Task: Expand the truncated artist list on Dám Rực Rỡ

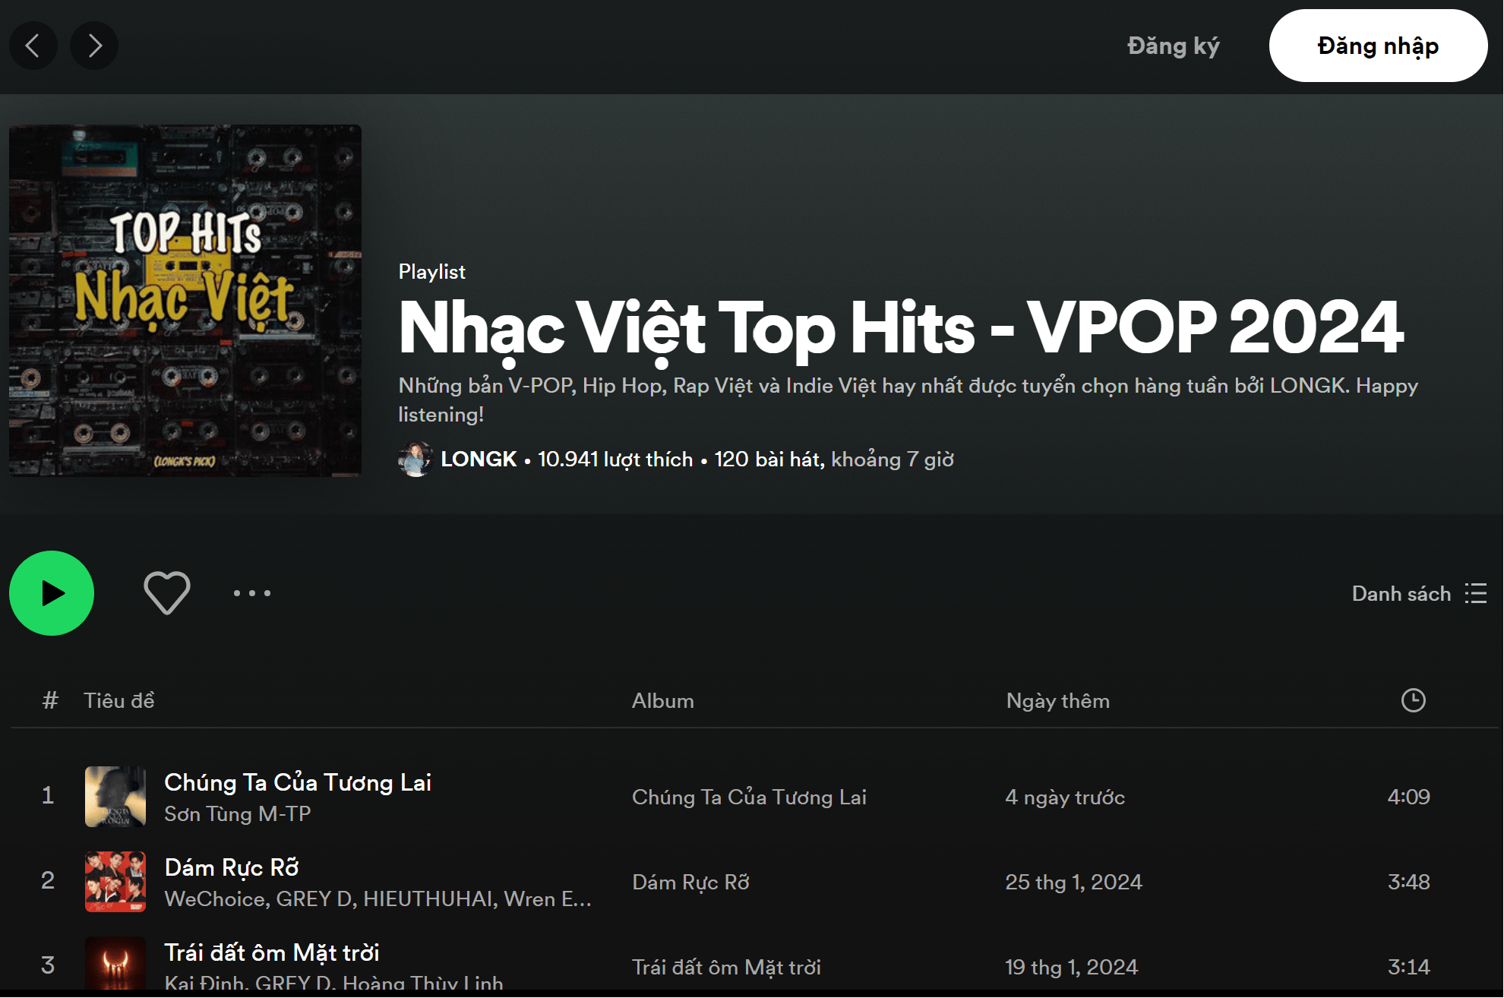Action: (582, 899)
